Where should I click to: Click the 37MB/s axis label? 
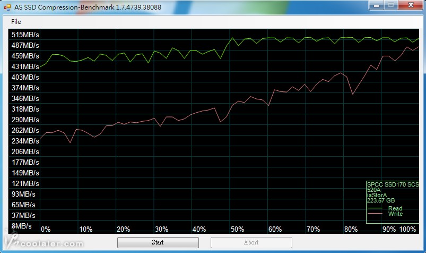[23, 215]
